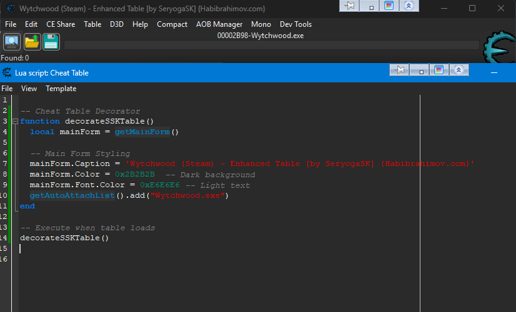Click the Found: 0 label

click(15, 58)
